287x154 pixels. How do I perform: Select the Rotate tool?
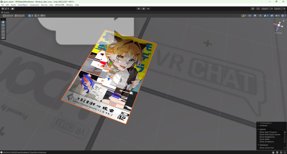pyautogui.click(x=3, y=28)
